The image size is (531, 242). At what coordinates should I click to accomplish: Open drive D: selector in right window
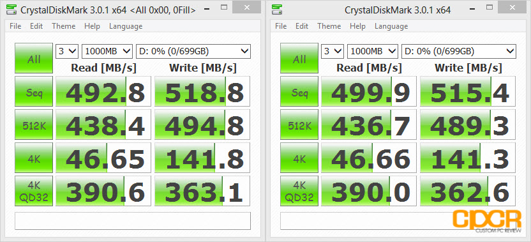459,51
